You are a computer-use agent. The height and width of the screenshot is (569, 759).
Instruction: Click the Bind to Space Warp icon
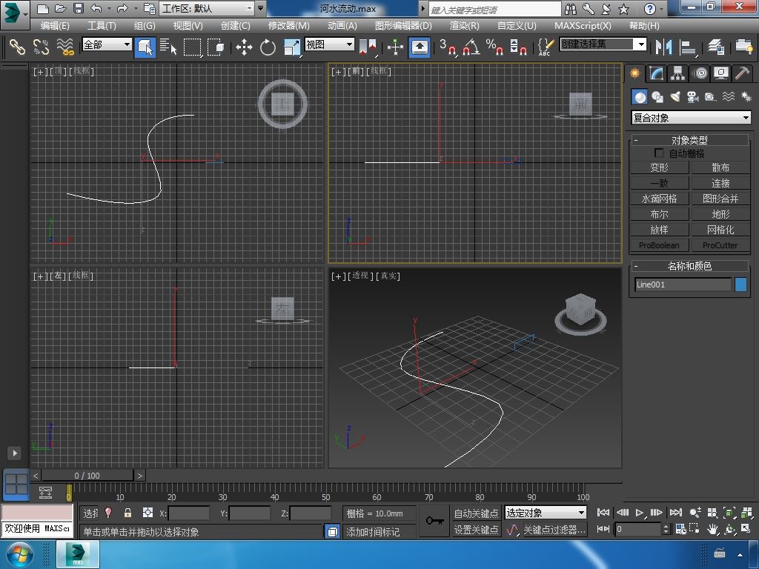(x=65, y=47)
